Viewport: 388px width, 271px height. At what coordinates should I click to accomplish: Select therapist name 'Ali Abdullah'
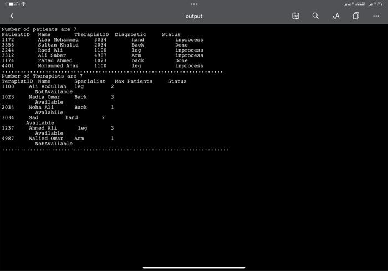(48, 86)
